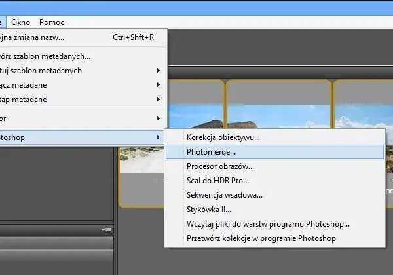Expand the 'ącz metadane' submenu

tap(83, 85)
